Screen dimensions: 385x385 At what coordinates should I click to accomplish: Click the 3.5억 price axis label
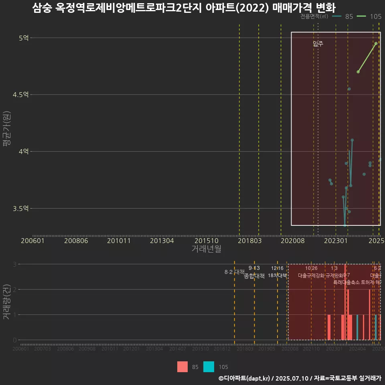pyautogui.click(x=20, y=209)
